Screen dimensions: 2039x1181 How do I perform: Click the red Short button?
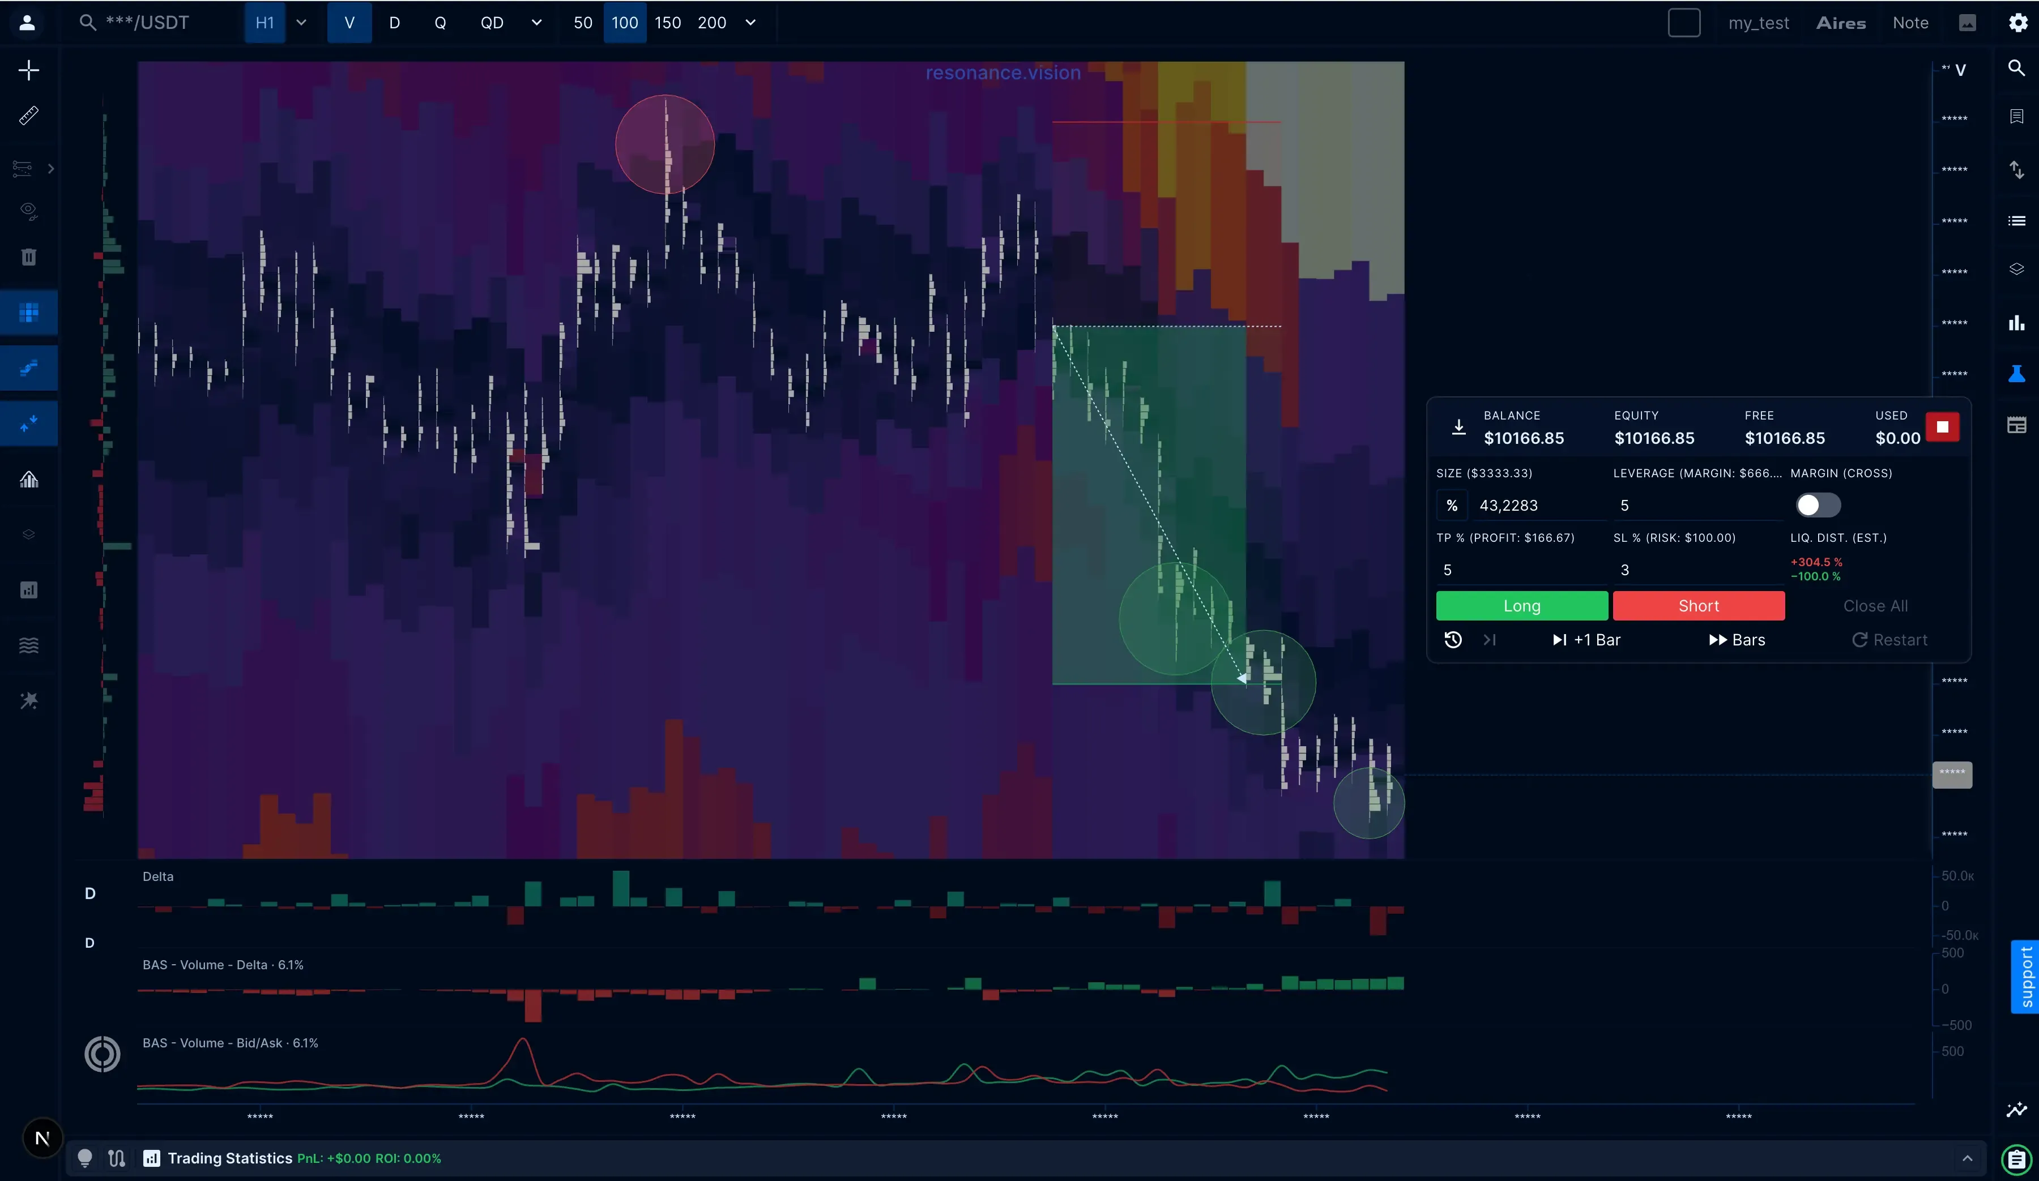pos(1699,606)
